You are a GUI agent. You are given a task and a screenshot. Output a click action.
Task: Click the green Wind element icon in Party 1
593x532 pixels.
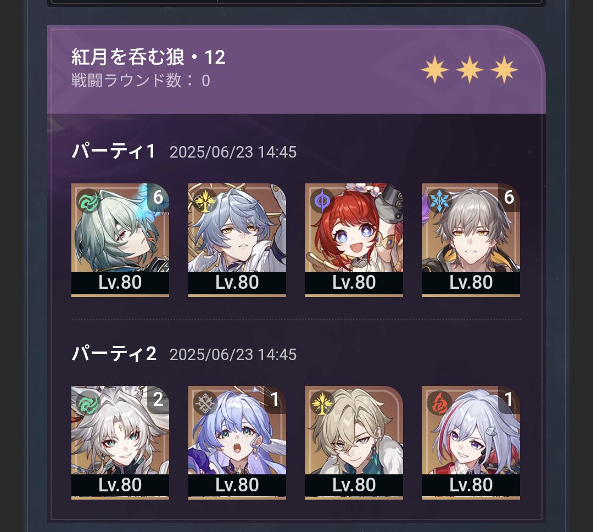pos(88,201)
